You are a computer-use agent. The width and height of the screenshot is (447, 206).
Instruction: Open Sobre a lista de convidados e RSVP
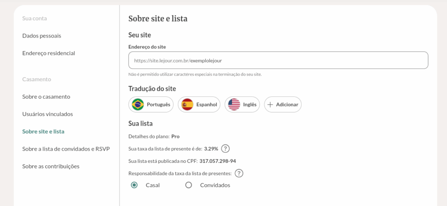65,149
